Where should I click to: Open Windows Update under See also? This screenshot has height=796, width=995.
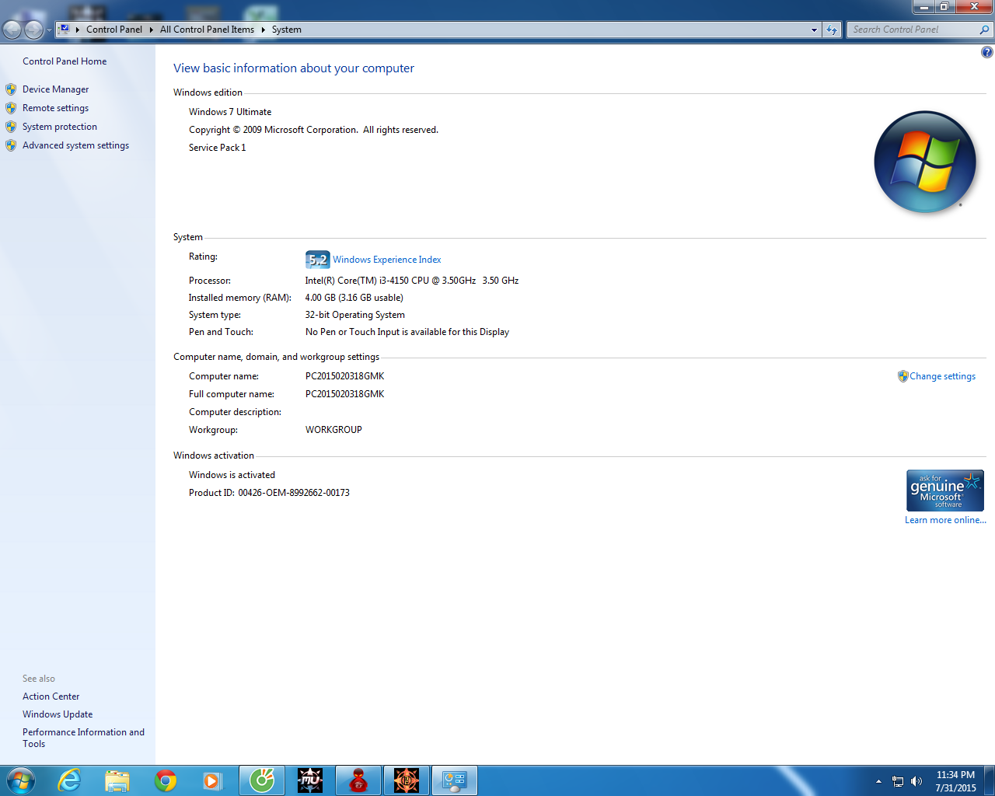pos(58,714)
